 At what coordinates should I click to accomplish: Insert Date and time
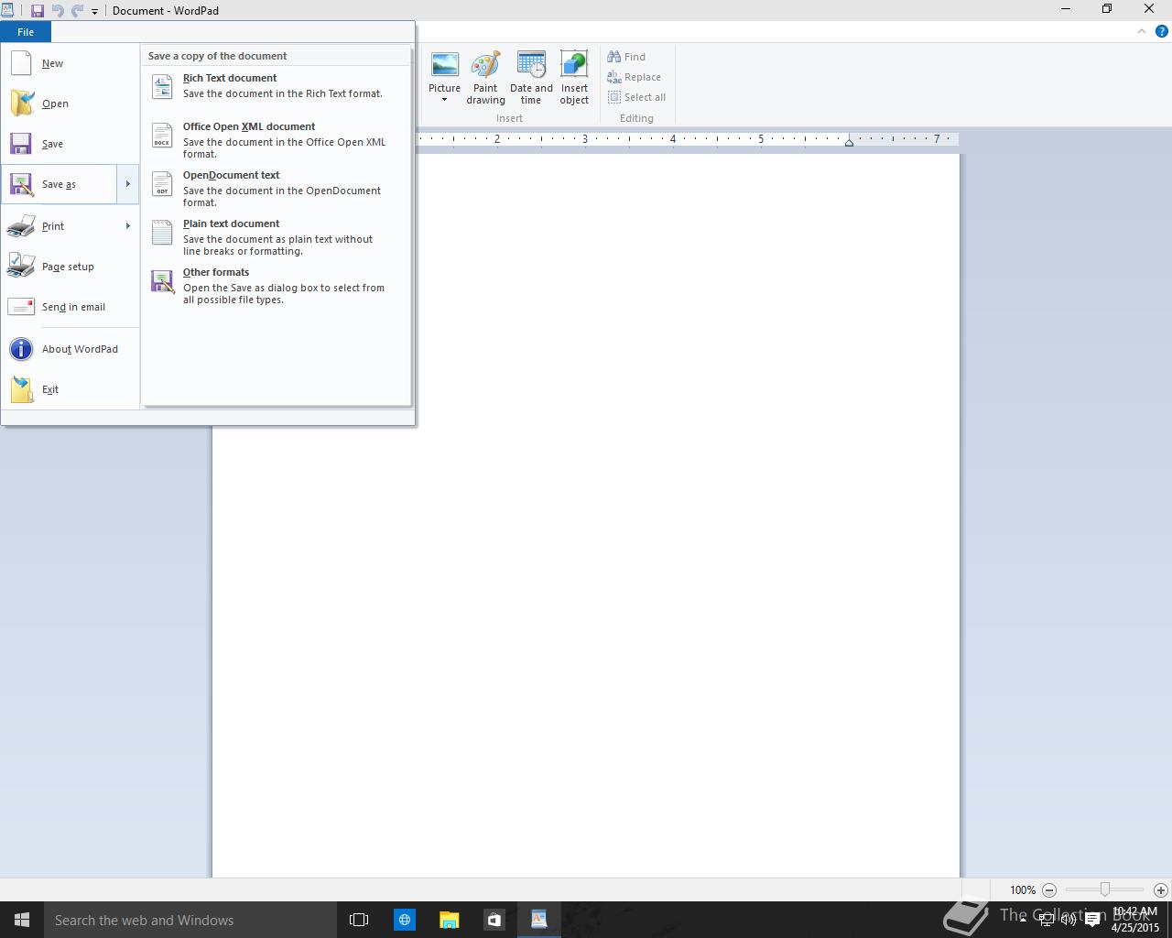(531, 79)
